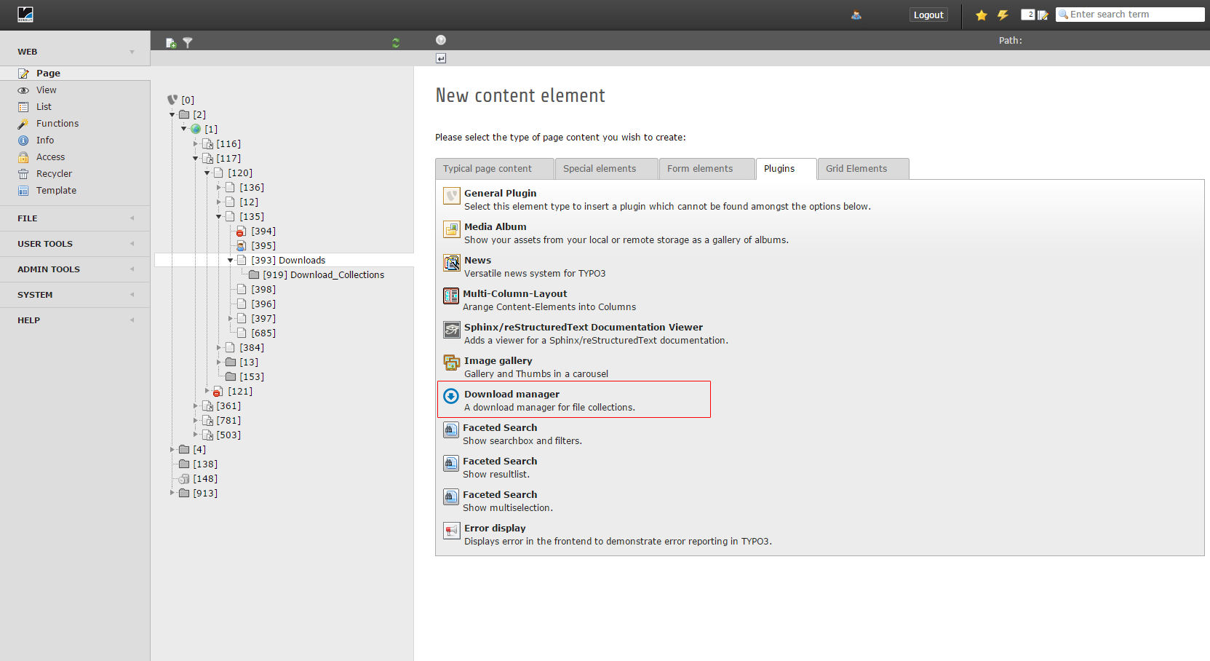Click the Logout button
Screen dimensions: 1210x661
pyautogui.click(x=928, y=15)
